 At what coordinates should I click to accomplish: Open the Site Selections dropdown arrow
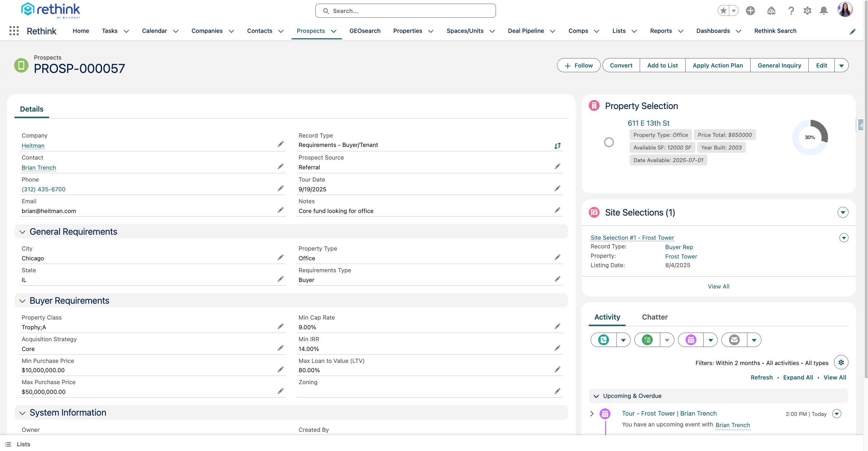pos(843,212)
